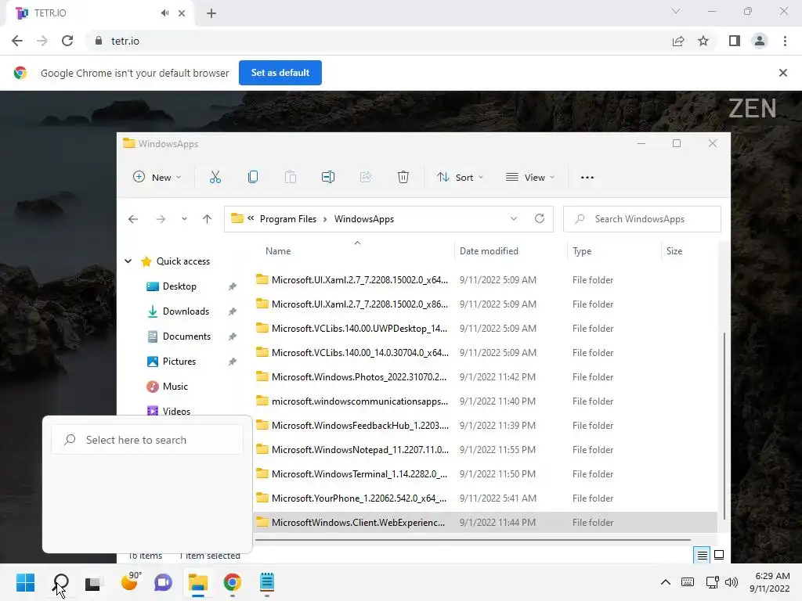Sort by the Type column header
802x601 pixels.
(x=614, y=251)
